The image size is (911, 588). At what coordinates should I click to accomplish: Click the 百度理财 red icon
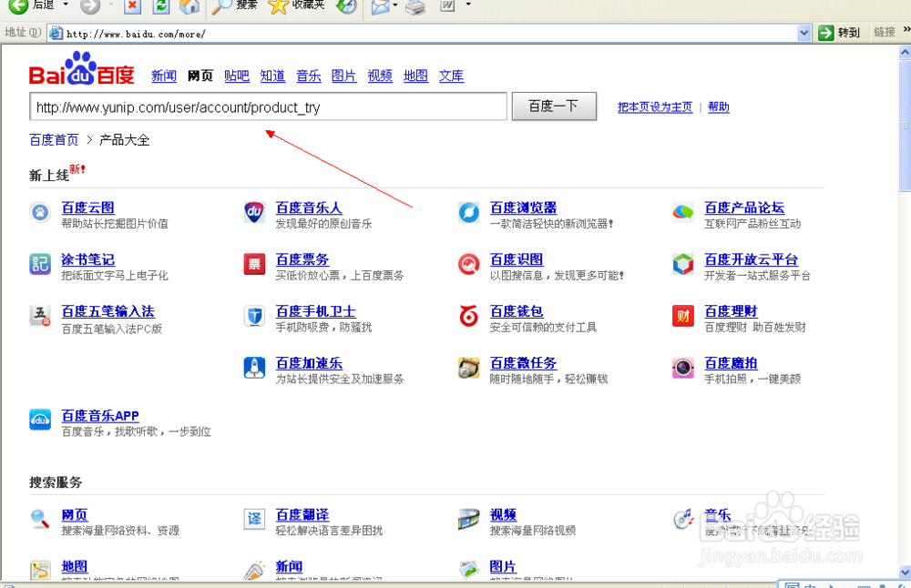(683, 316)
